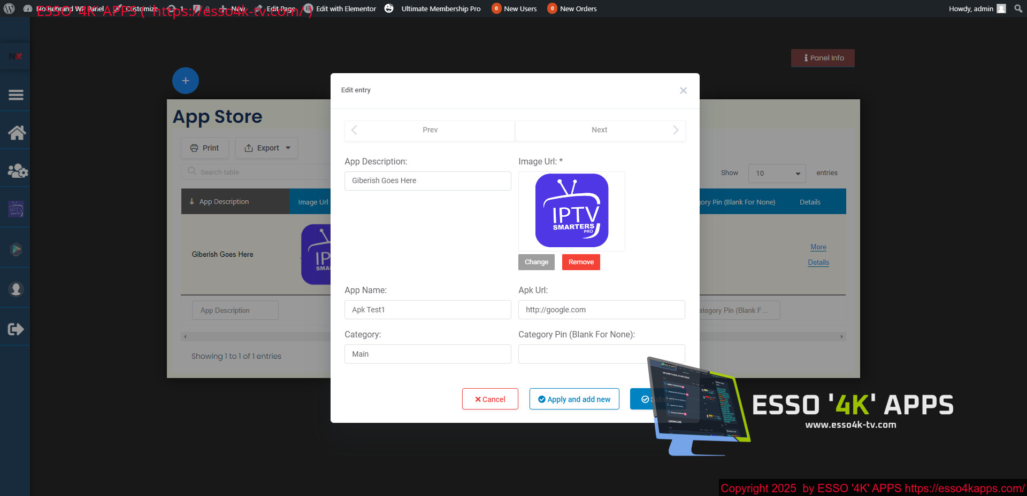
Task: Close the Edit entry dialog
Action: 683,91
